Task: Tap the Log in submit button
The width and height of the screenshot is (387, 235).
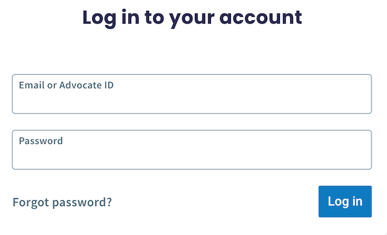Action: (x=345, y=201)
